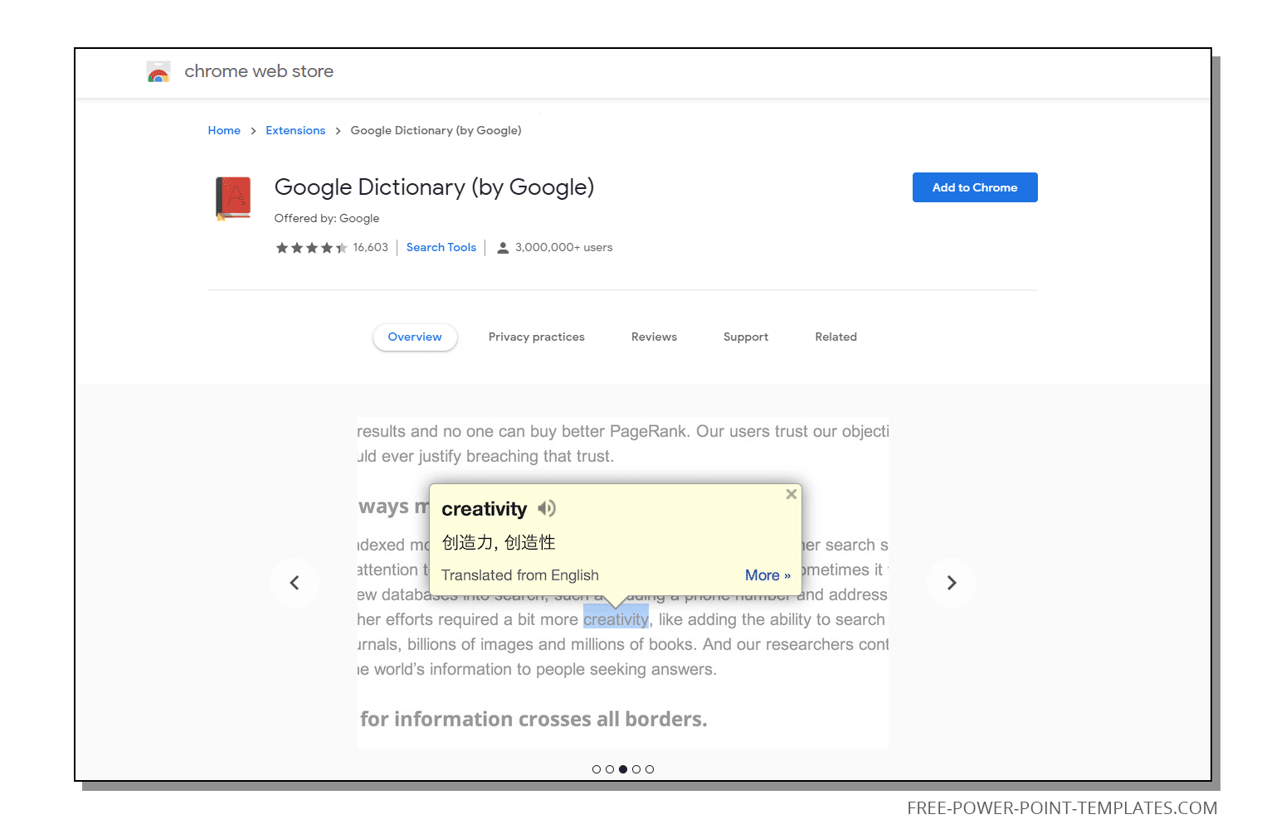Switch to the Reviews tab
This screenshot has height=829, width=1286.
(654, 337)
